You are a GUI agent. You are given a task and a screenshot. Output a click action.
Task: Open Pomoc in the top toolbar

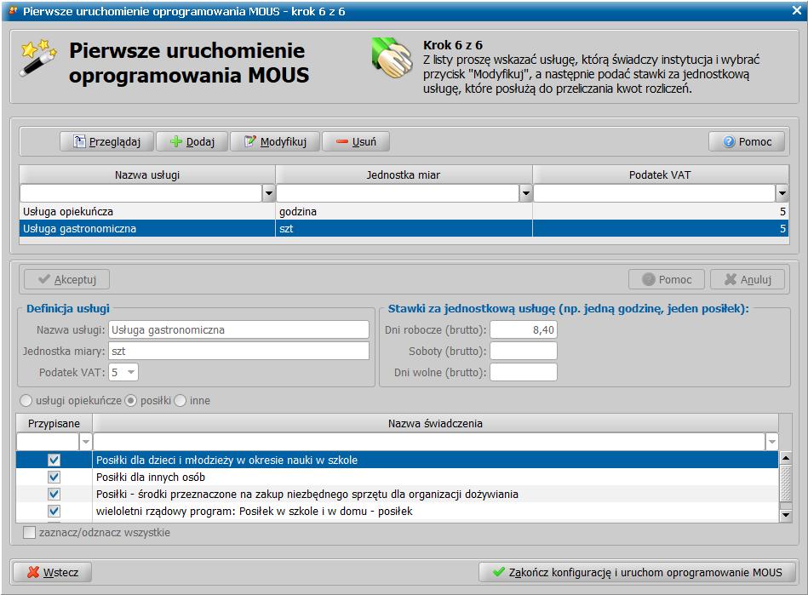[x=747, y=141]
